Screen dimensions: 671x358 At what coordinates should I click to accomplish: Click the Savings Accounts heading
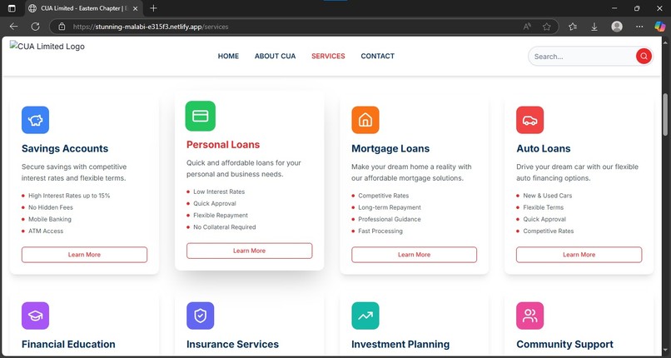[x=65, y=148]
